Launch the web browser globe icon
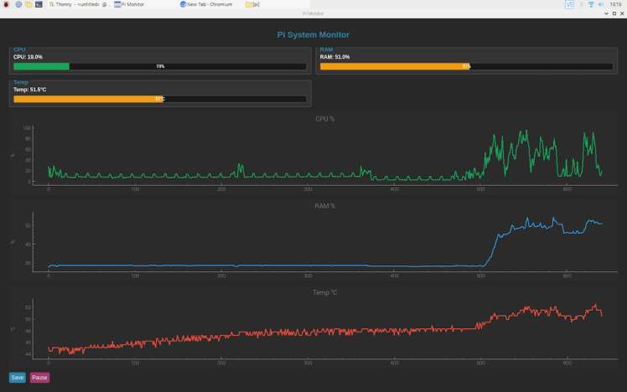 [x=18, y=4]
